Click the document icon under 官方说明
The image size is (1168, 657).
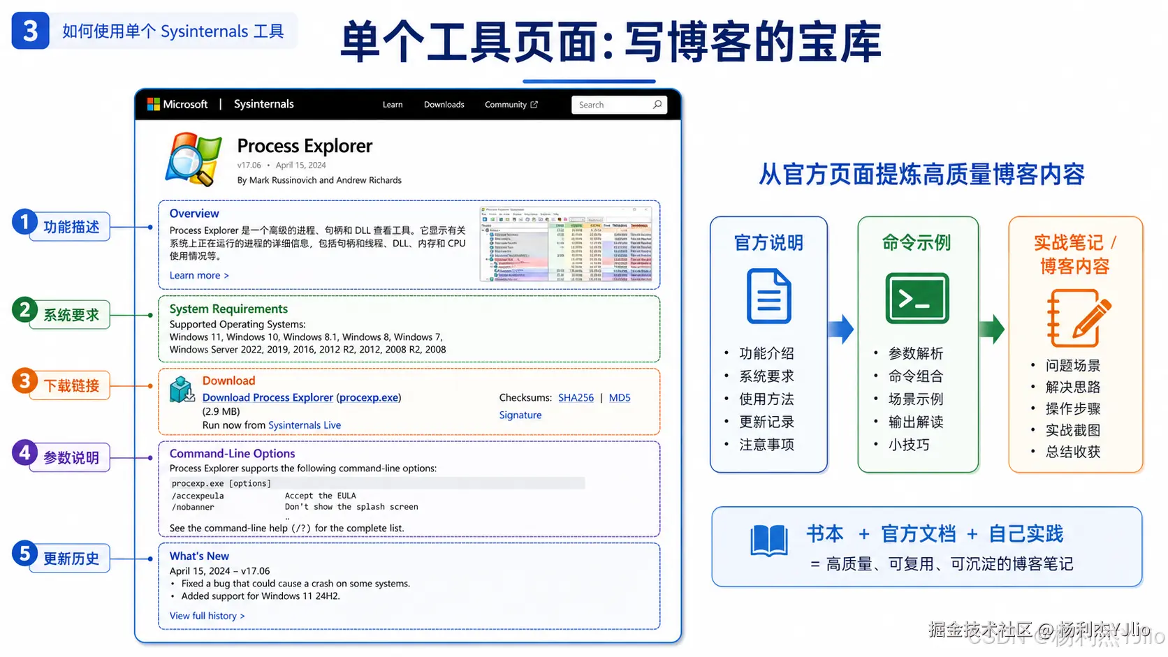(768, 296)
